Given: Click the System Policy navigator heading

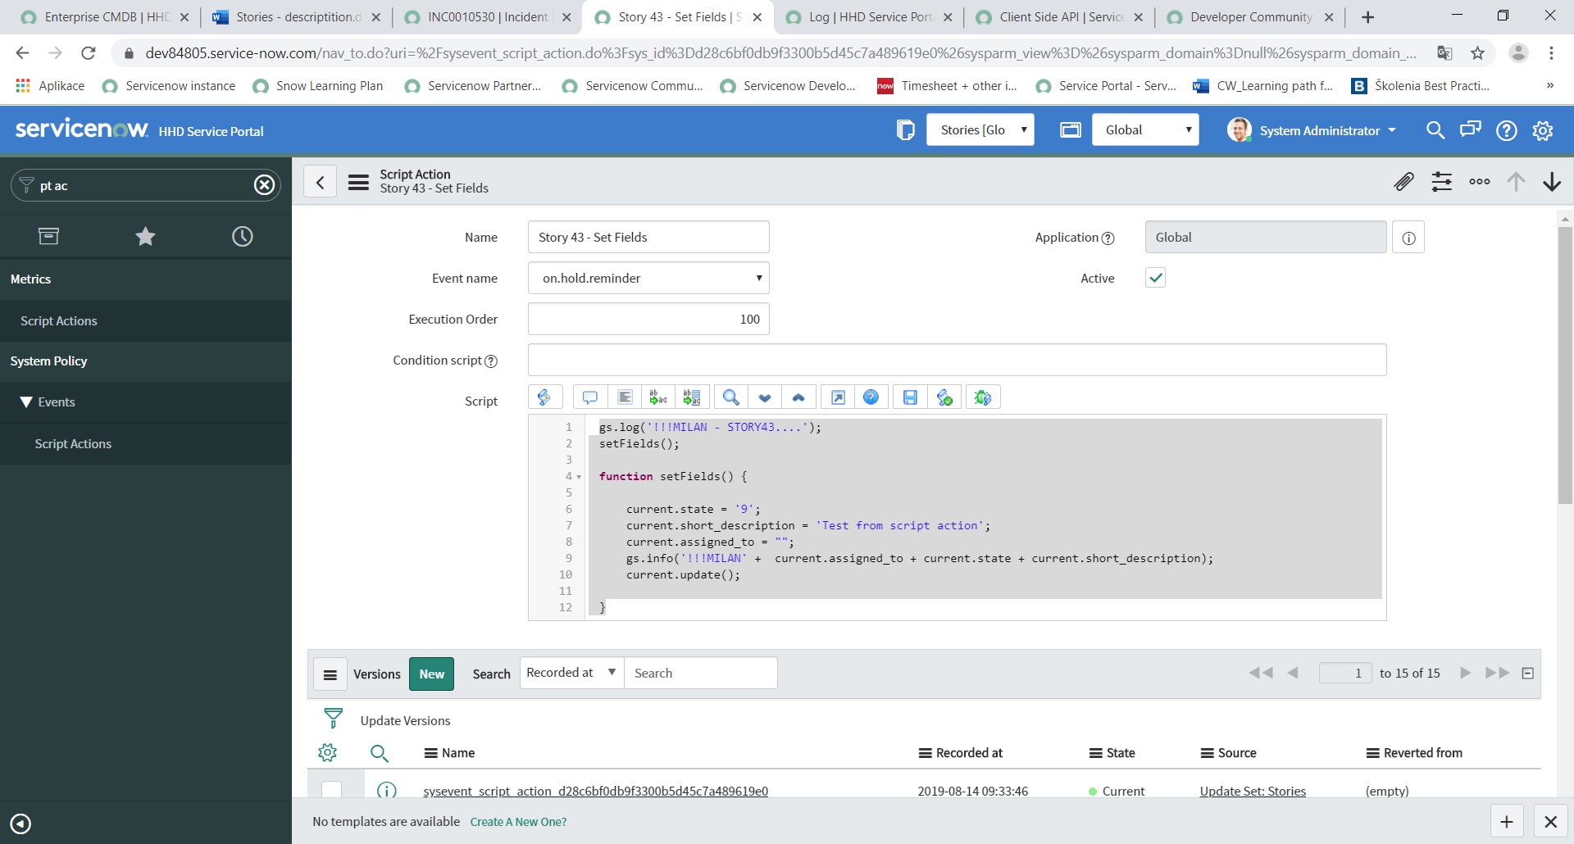Looking at the screenshot, I should click(x=48, y=361).
